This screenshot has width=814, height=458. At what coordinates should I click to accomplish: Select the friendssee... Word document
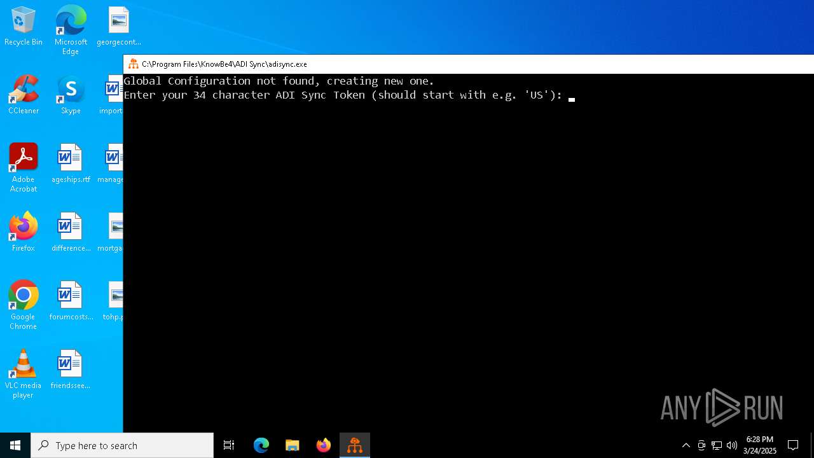tap(71, 370)
